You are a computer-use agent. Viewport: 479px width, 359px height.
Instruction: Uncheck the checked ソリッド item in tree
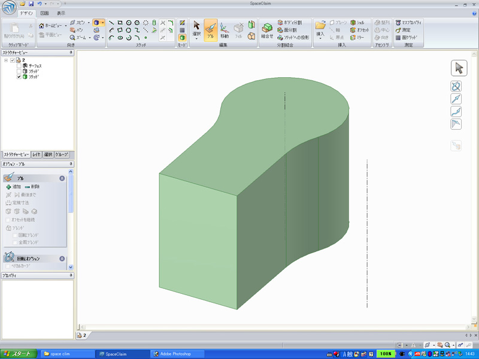pos(19,77)
